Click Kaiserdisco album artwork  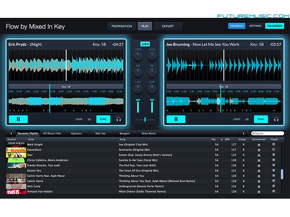(x=16, y=149)
